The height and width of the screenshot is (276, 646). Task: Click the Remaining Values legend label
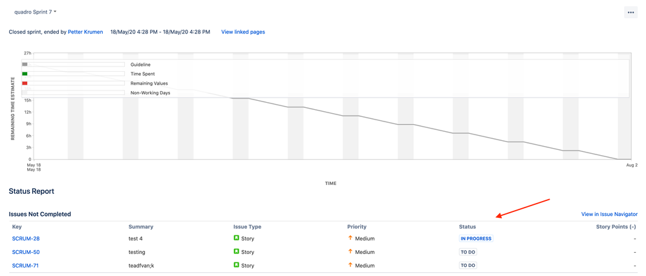point(149,83)
